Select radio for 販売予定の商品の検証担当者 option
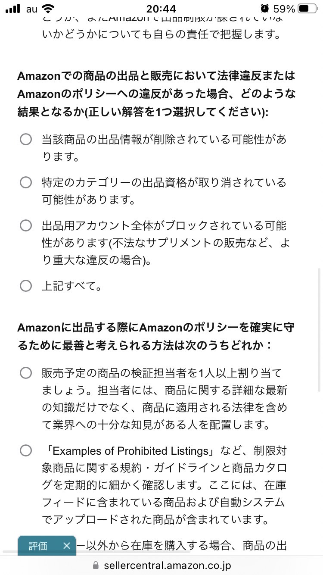 pos(26,373)
